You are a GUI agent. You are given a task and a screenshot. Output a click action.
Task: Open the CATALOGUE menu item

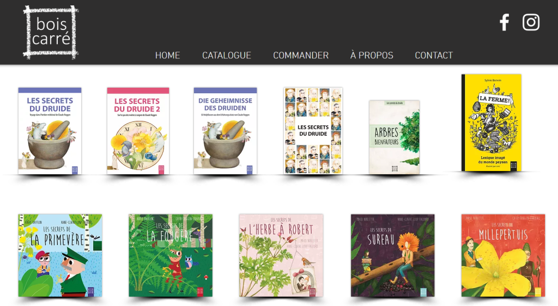(227, 56)
